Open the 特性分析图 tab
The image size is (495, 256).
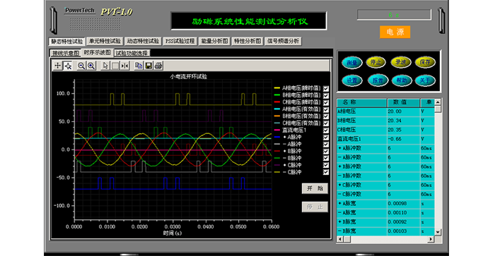248,41
